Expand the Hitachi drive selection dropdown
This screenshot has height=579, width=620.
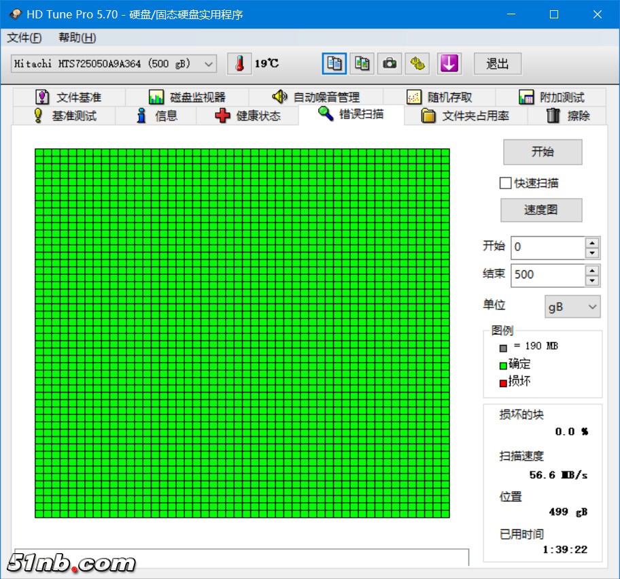pos(209,64)
